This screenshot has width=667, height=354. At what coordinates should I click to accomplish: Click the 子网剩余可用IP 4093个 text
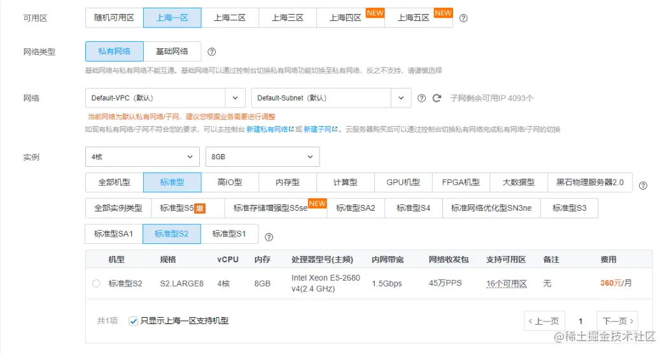coord(492,98)
